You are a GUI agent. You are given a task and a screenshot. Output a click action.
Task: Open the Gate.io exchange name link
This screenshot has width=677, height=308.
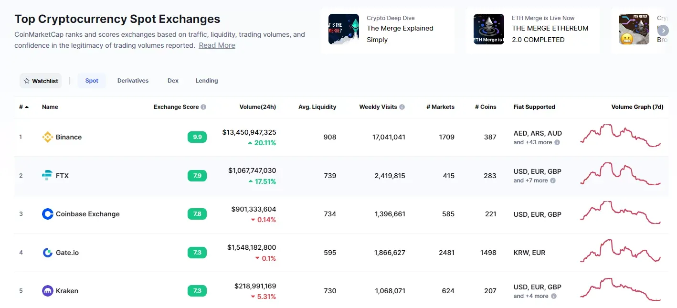click(67, 253)
